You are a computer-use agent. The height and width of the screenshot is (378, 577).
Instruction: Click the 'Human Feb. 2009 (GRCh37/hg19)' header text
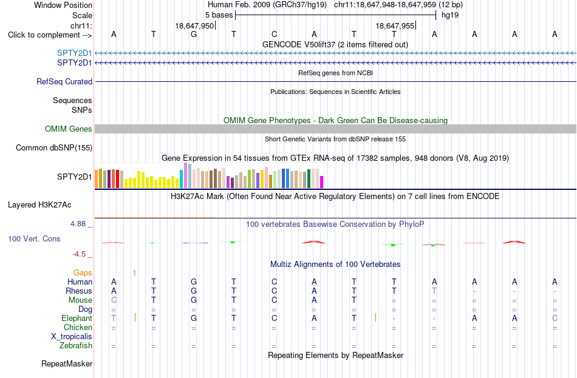pyautogui.click(x=267, y=5)
